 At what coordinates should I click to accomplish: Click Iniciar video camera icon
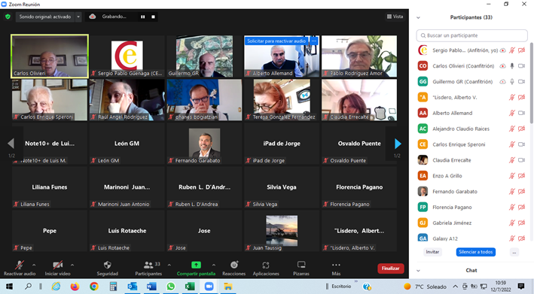coord(57,265)
